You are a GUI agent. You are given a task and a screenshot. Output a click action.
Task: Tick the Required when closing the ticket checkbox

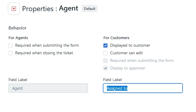pos(11,53)
